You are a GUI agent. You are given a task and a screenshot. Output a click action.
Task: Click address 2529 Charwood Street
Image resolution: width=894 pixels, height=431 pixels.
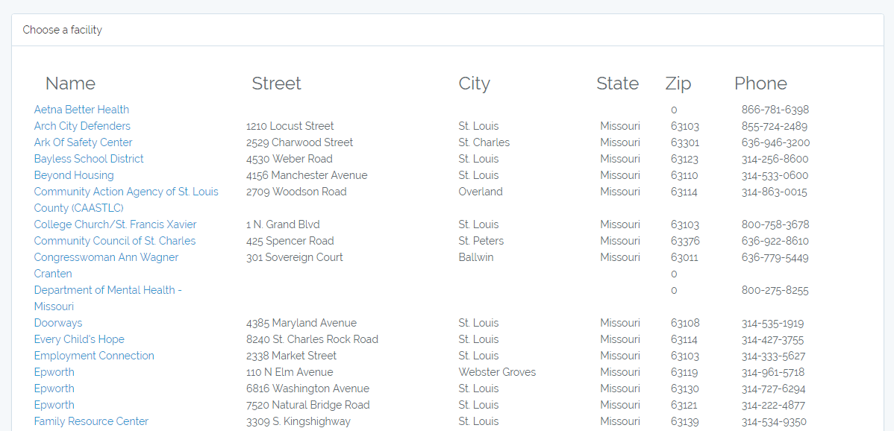(300, 142)
